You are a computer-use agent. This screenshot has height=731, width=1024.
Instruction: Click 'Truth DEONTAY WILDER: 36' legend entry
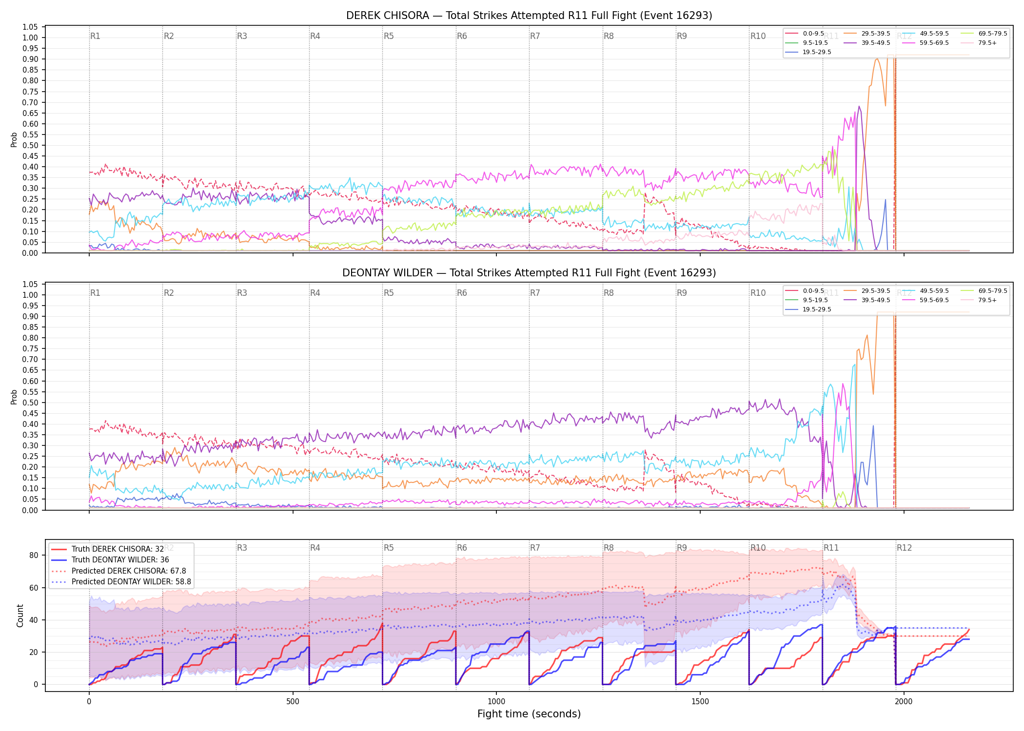110,560
